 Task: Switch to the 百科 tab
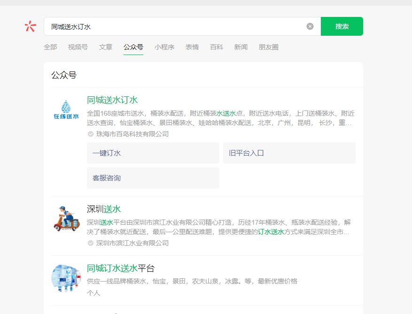click(x=217, y=47)
